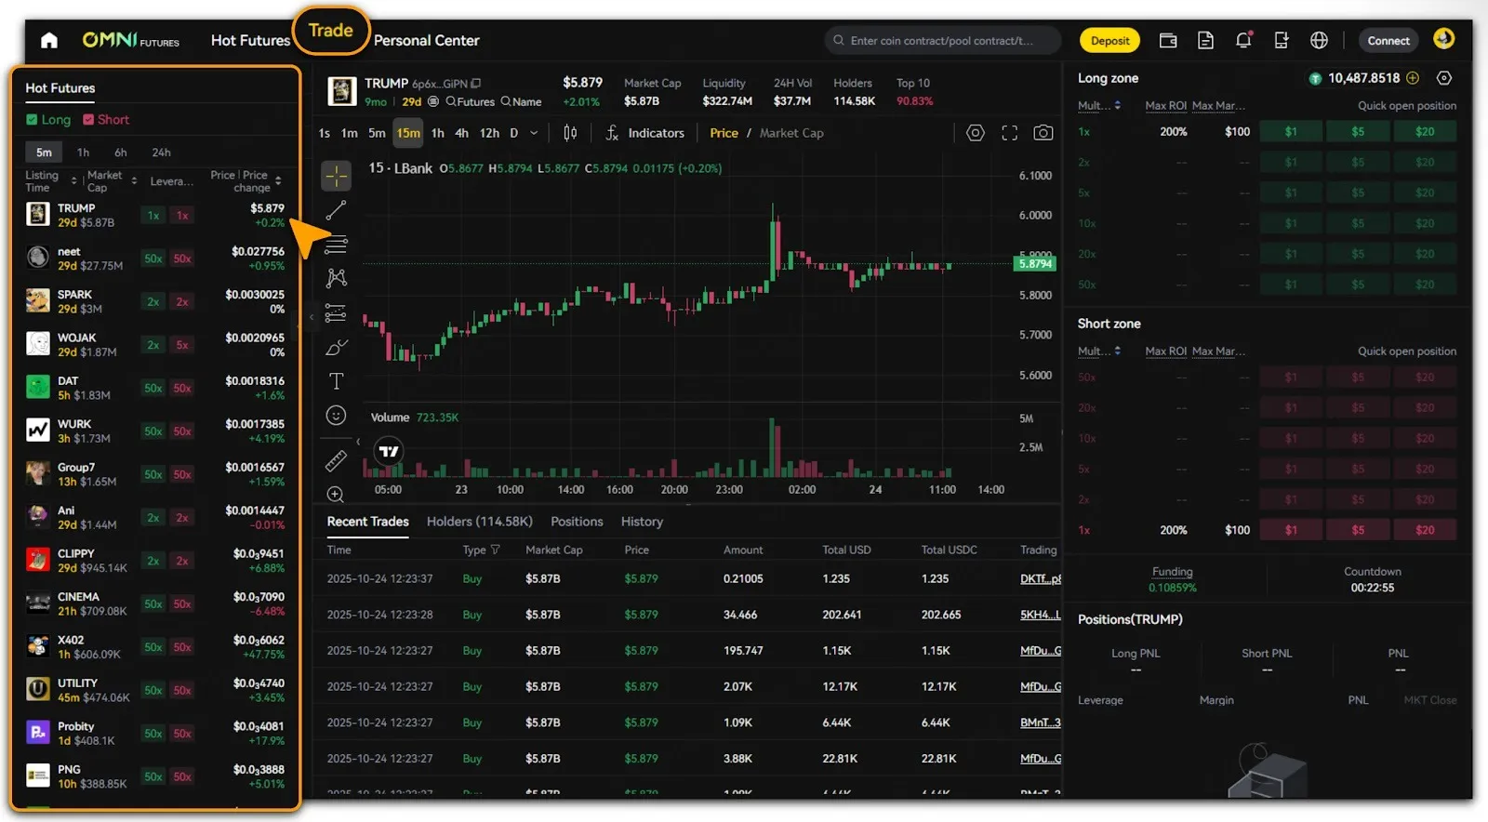Enter fullscreen chart mode
Viewport: 1488px width, 822px height.
click(x=1009, y=133)
